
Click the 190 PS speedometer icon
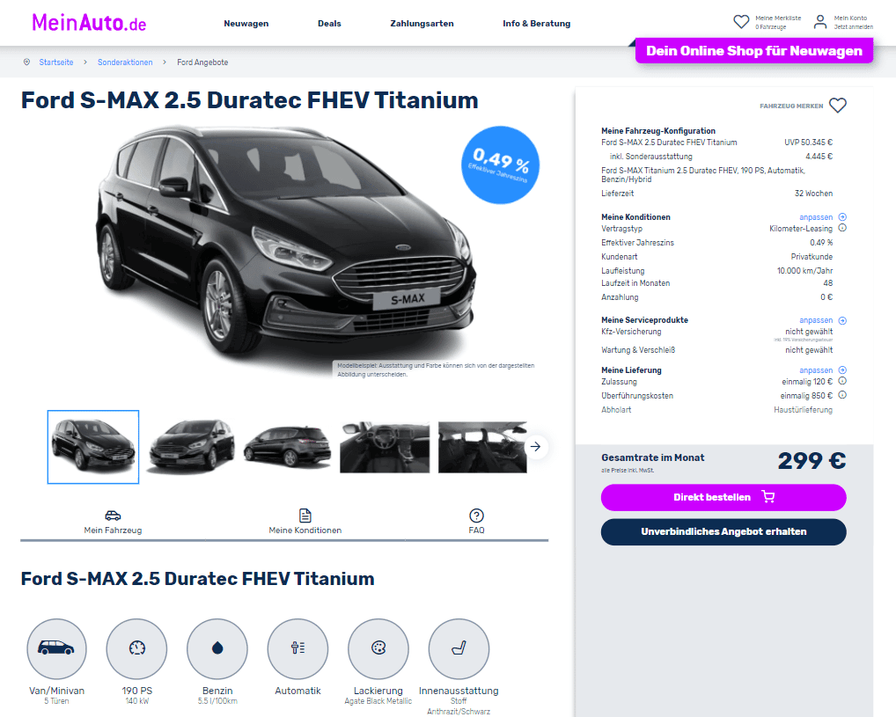pos(137,648)
